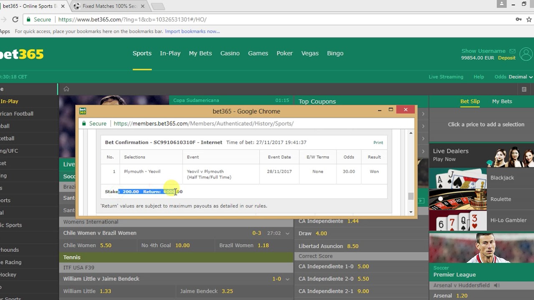Click the popup window address bar URL

(204, 124)
